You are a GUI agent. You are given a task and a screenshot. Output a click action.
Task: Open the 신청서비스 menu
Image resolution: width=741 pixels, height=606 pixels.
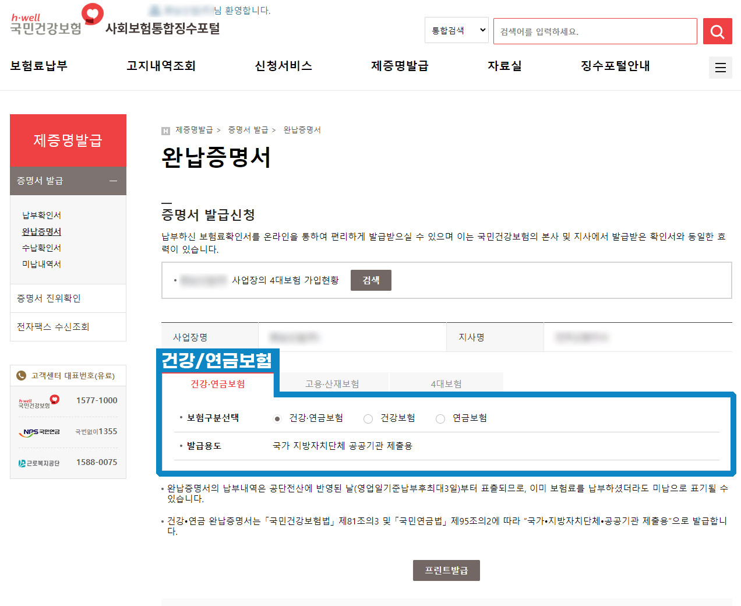tap(284, 66)
